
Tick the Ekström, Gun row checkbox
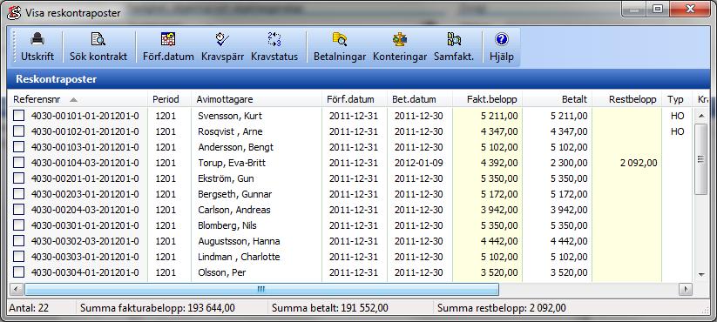pos(18,178)
